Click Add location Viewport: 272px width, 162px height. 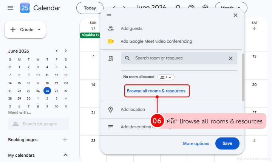(133, 109)
